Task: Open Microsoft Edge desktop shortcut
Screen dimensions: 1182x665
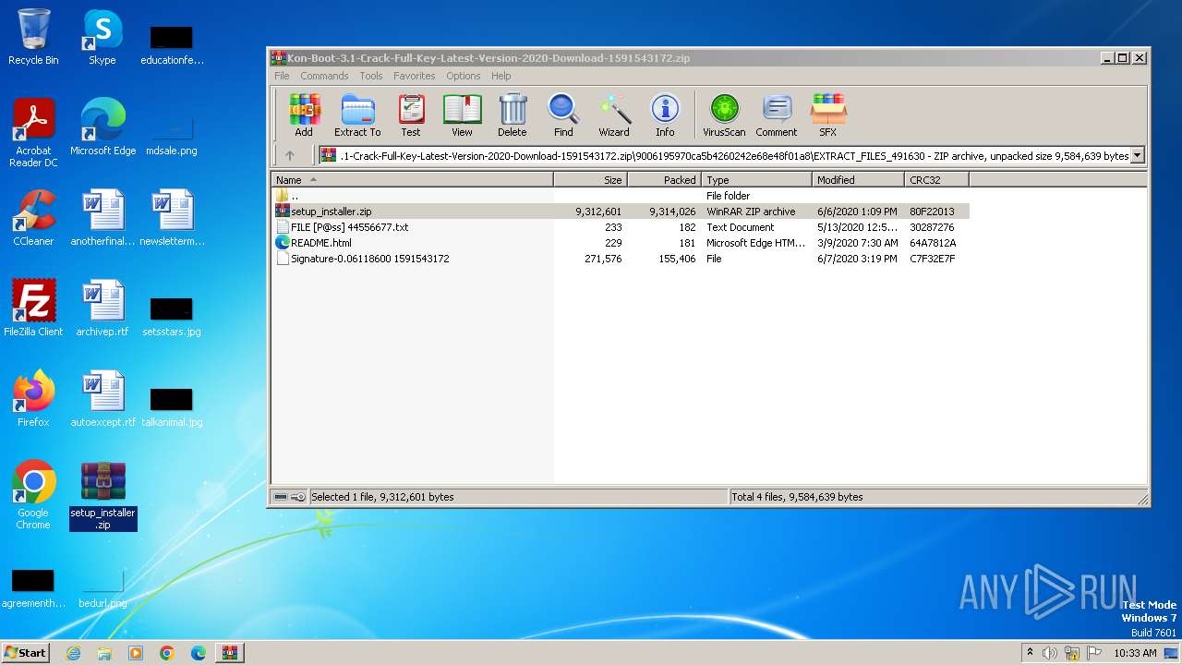Action: [x=103, y=127]
